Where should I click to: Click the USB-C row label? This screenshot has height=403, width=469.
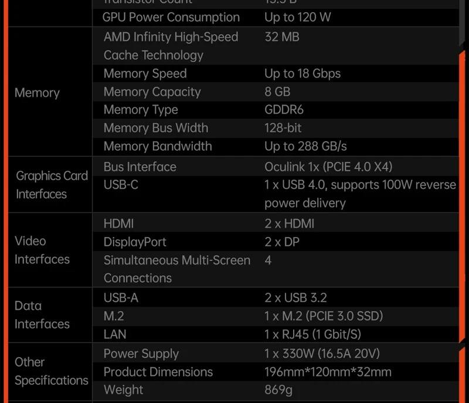(x=121, y=185)
